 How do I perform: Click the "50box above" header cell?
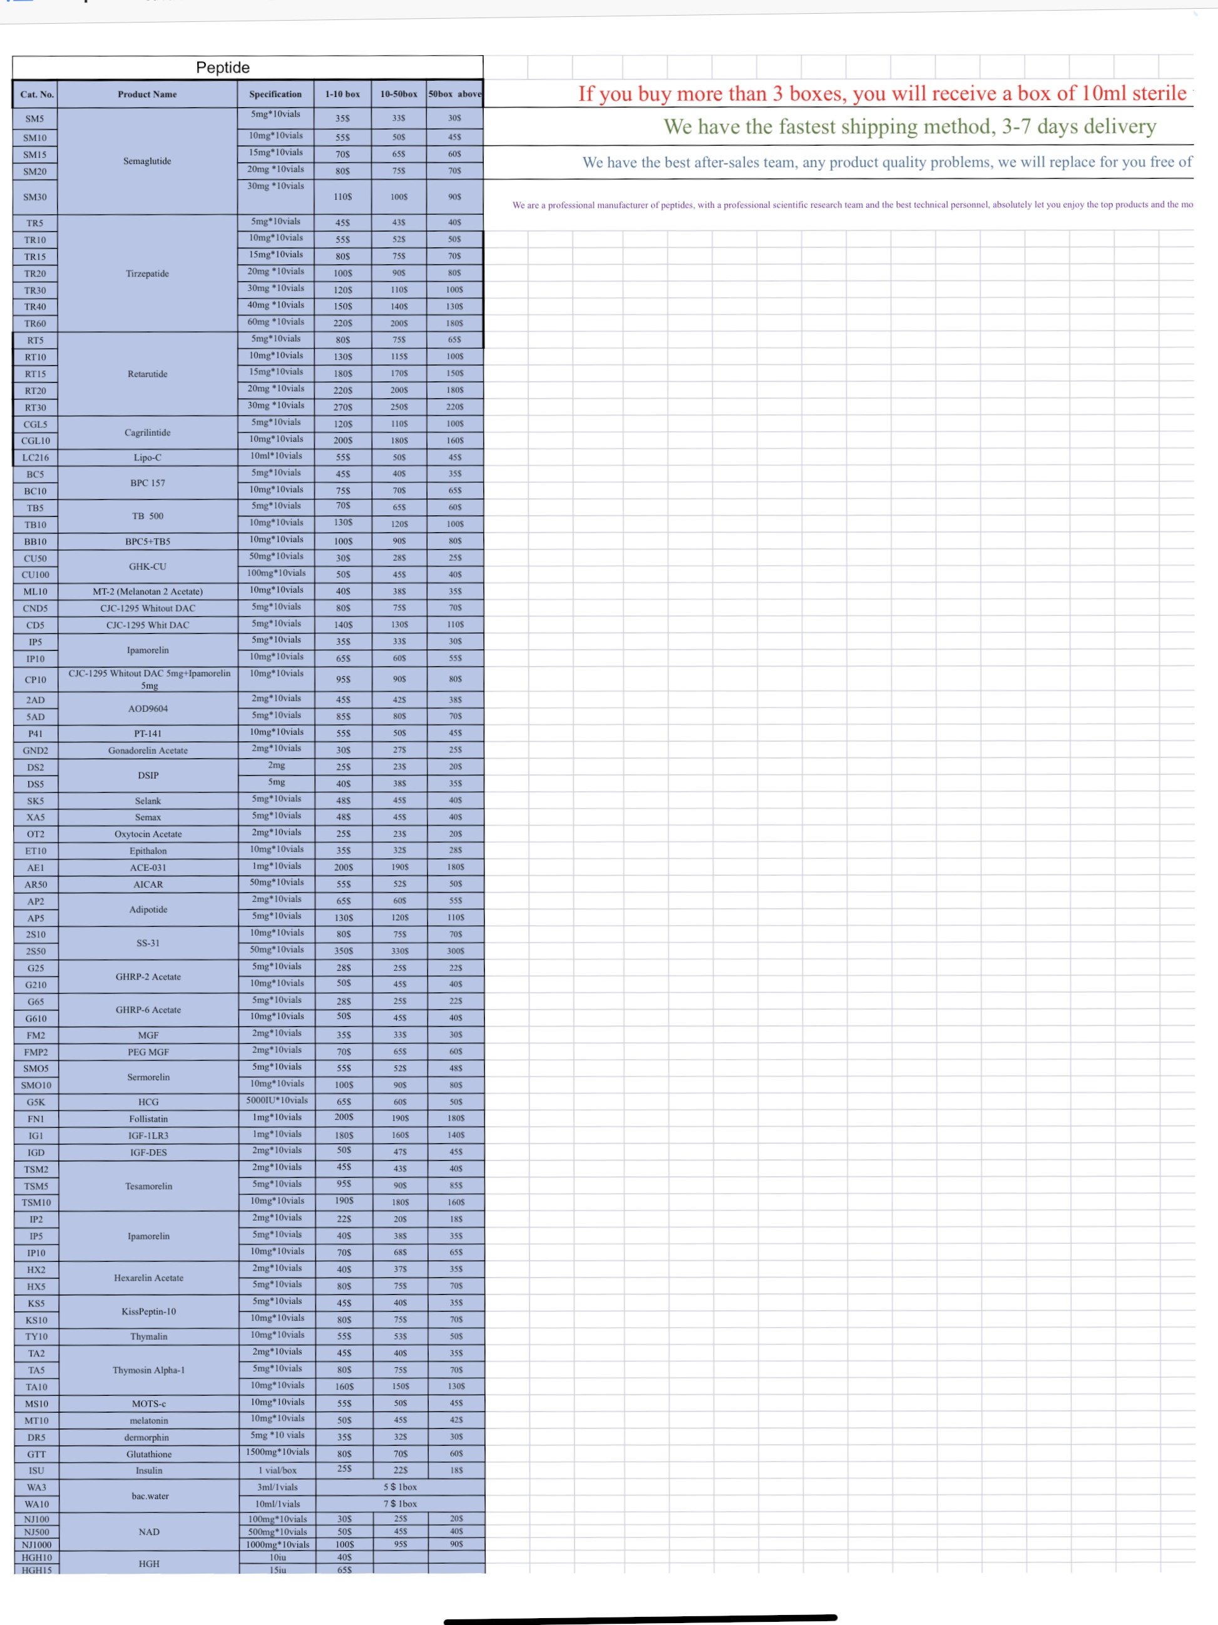click(455, 94)
